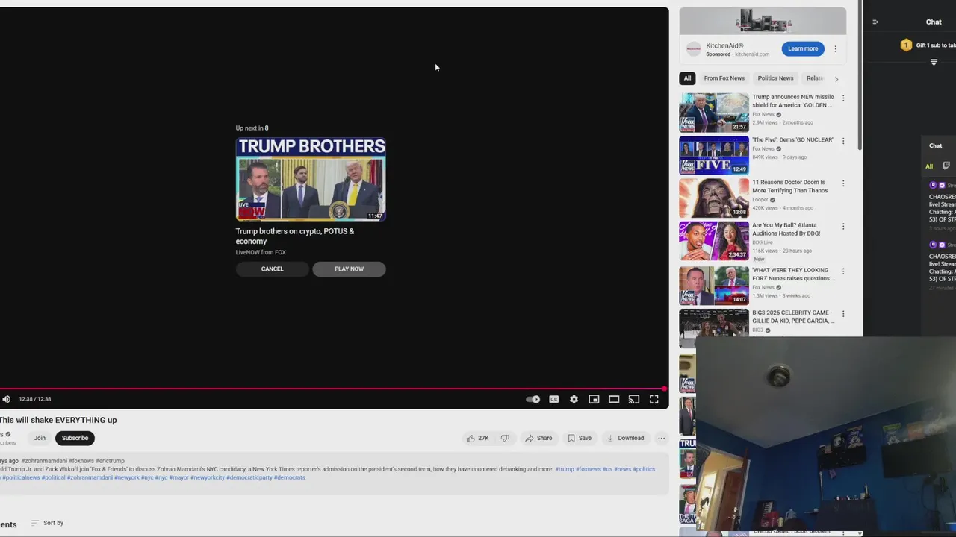Click the Looper channel name
This screenshot has height=537, width=956.
point(760,200)
